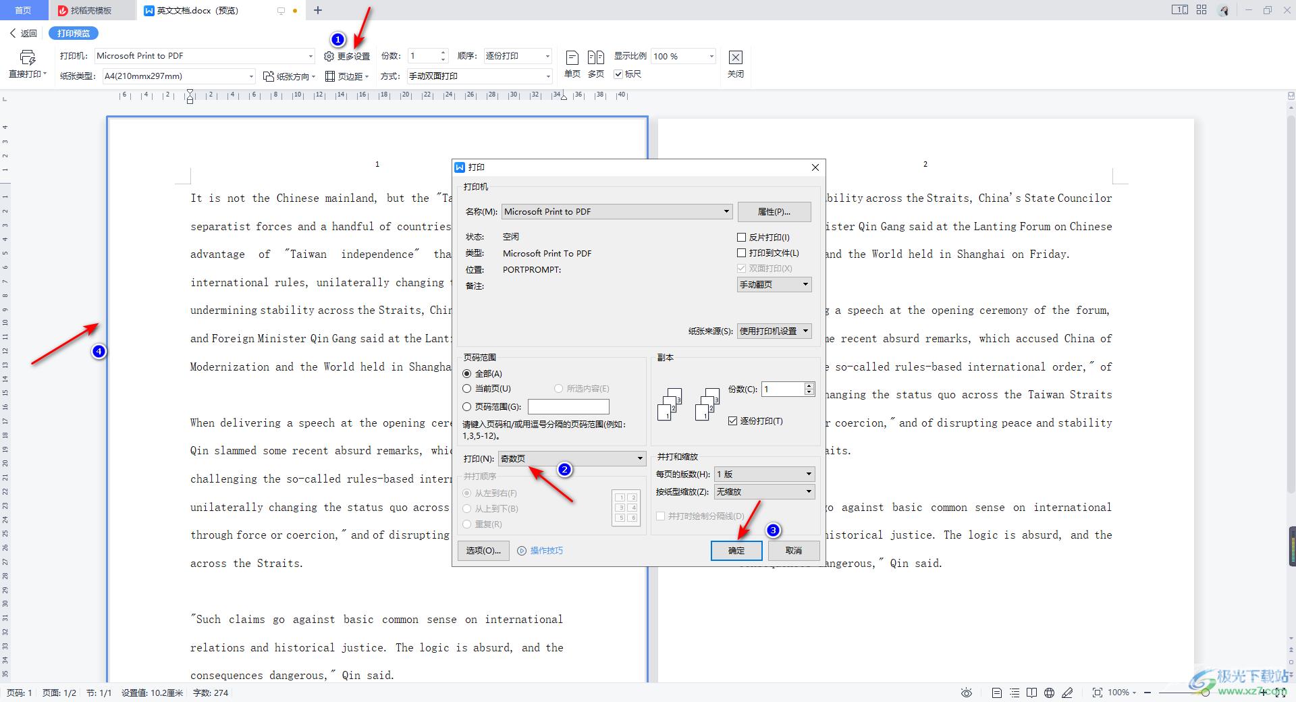Select current page (当前页) radio button
This screenshot has width=1296, height=702.
click(x=466, y=389)
